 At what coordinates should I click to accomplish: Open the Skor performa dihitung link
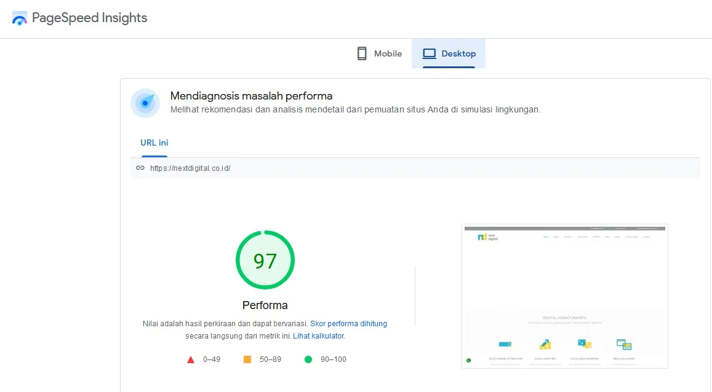point(348,323)
